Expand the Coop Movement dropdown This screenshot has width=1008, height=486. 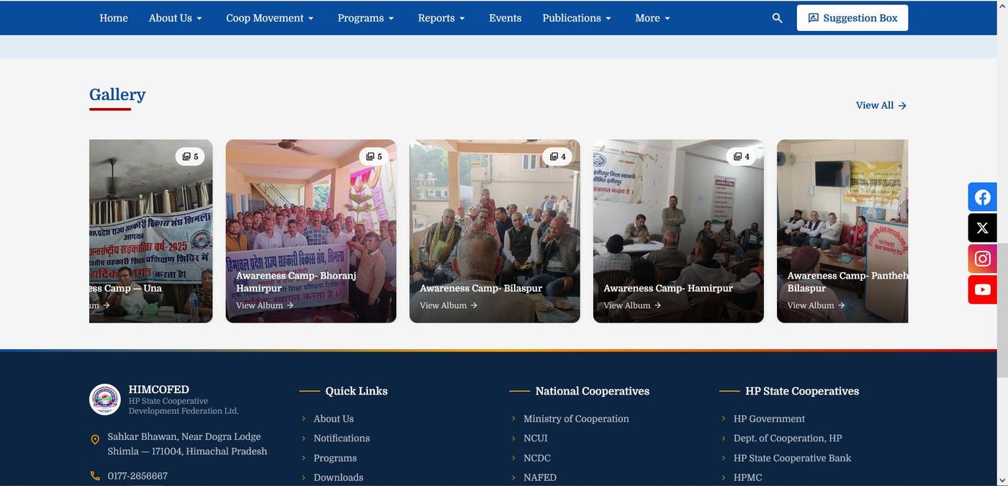269,18
